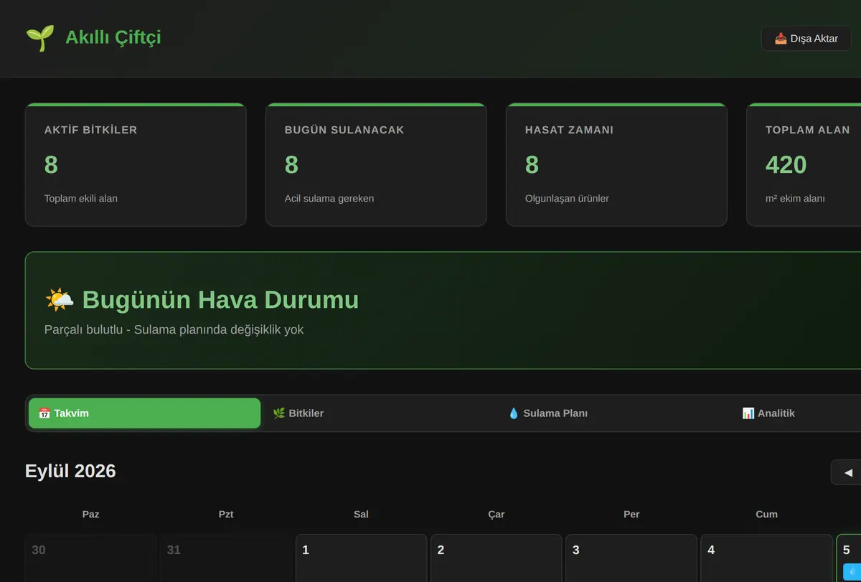Viewport: 861px width, 582px height.
Task: Click the 420 total area value
Action: pyautogui.click(x=786, y=165)
